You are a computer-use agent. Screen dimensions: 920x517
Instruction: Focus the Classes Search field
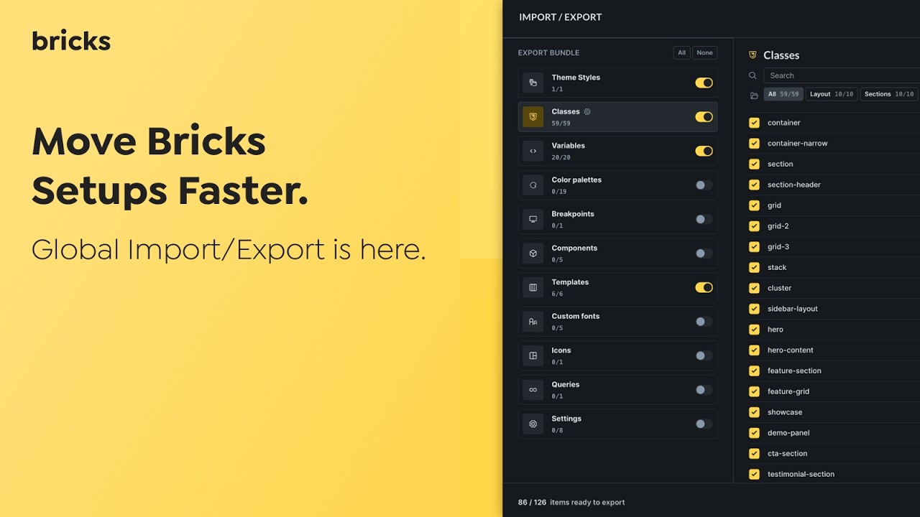[842, 75]
